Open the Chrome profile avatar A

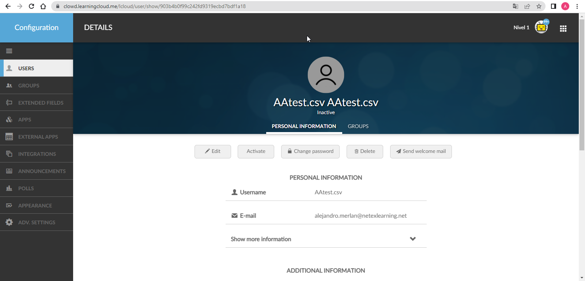point(565,6)
